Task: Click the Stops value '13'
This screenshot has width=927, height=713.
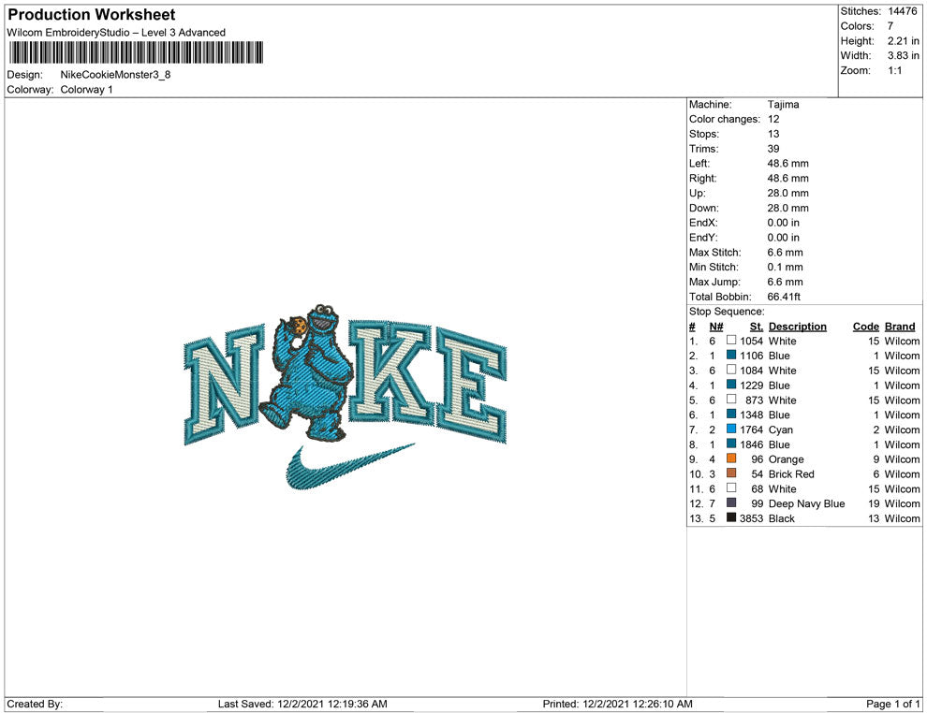Action: (x=773, y=134)
